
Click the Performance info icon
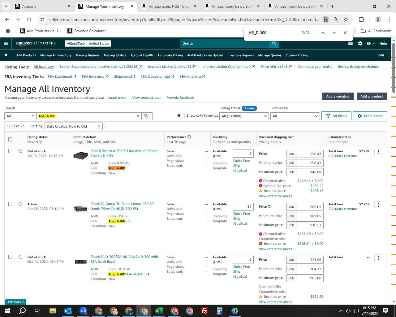[189, 137]
